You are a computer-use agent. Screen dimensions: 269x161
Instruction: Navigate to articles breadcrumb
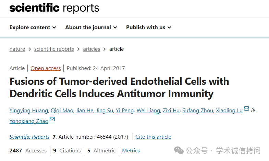click(x=91, y=49)
